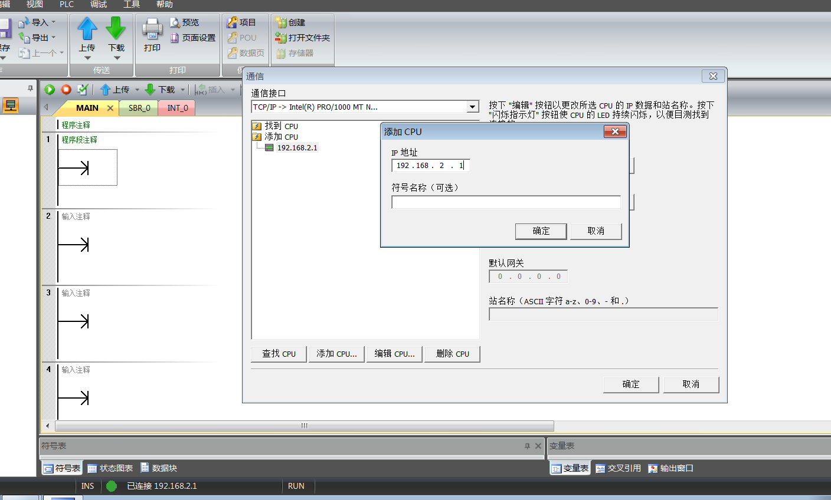The width and height of the screenshot is (831, 500).
Task: Open Page Setup (页面设置)
Action: [x=193, y=38]
